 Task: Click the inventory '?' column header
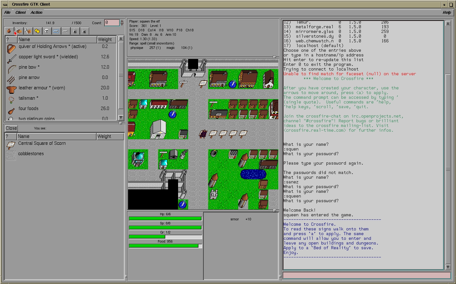pos(11,39)
